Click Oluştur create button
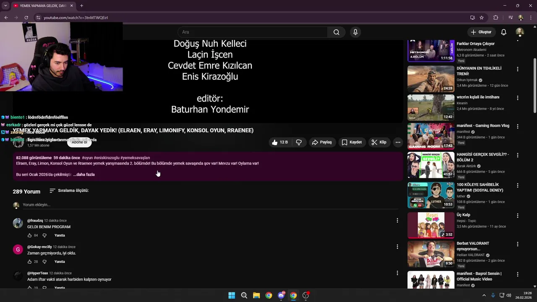This screenshot has height=302, width=537. coord(481,32)
